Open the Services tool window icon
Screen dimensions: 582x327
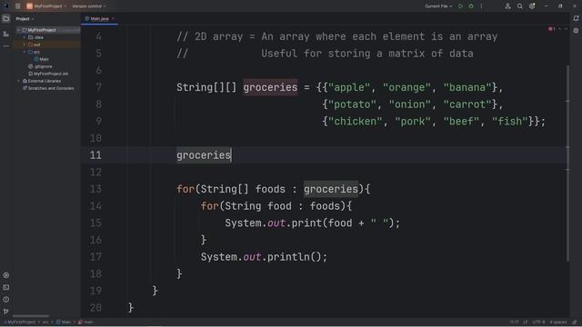pyautogui.click(x=6, y=275)
